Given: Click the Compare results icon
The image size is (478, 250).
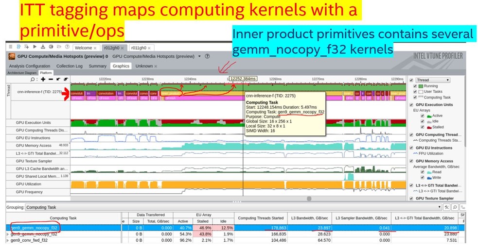Looking at the screenshot, I should 51,47.
